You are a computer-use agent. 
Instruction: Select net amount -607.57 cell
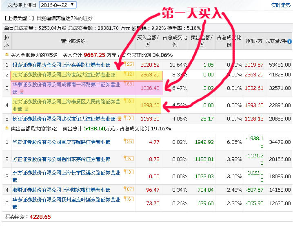click(x=254, y=190)
